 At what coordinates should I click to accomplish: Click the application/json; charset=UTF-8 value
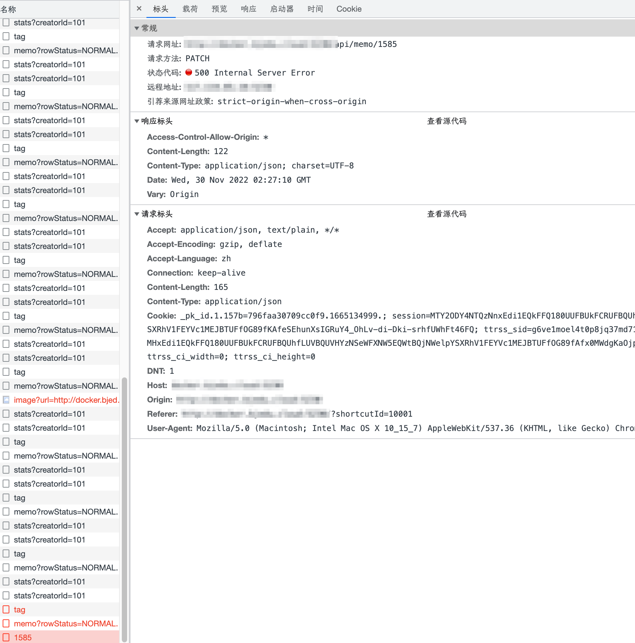tap(279, 166)
